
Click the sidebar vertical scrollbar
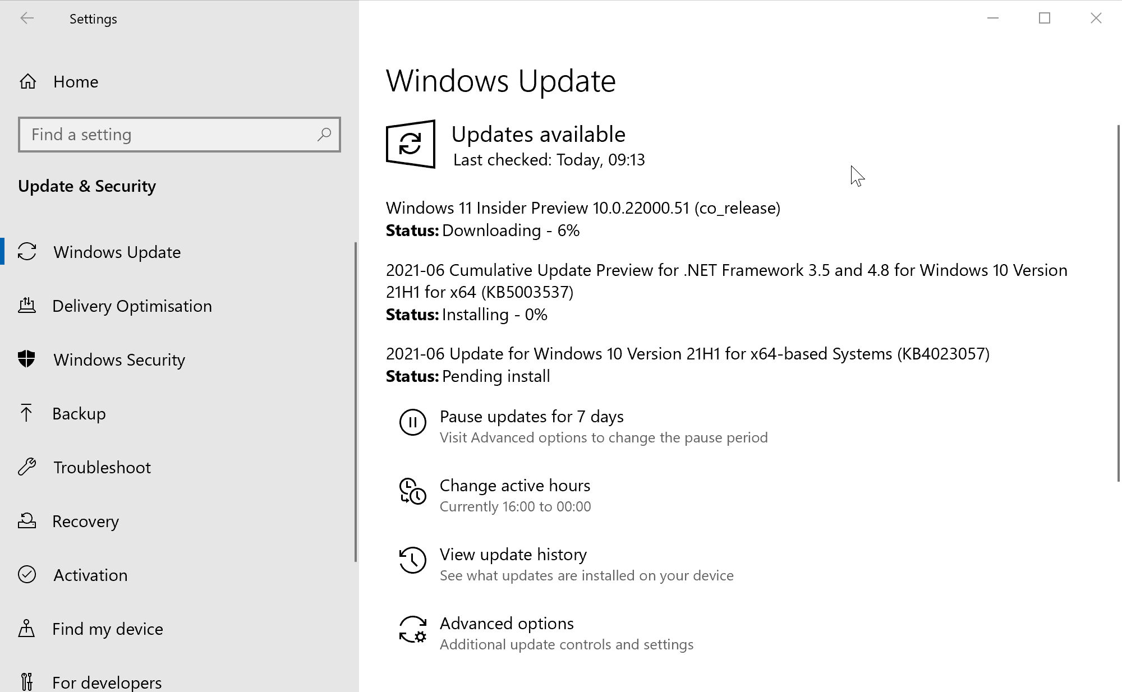[356, 402]
